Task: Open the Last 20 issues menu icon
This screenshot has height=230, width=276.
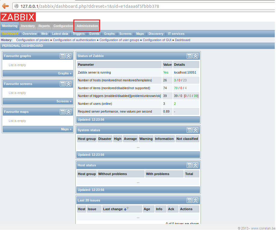Action: tap(189, 201)
